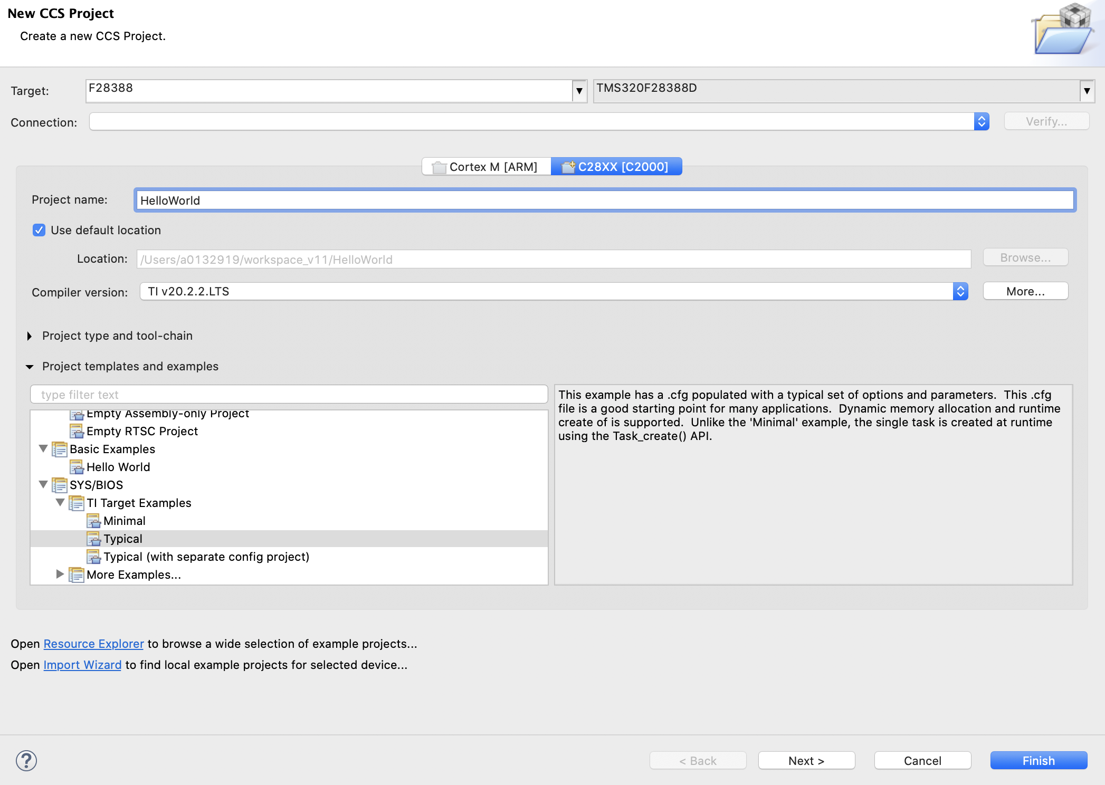This screenshot has width=1105, height=785.
Task: Open the Target family dropdown arrow
Action: click(579, 91)
